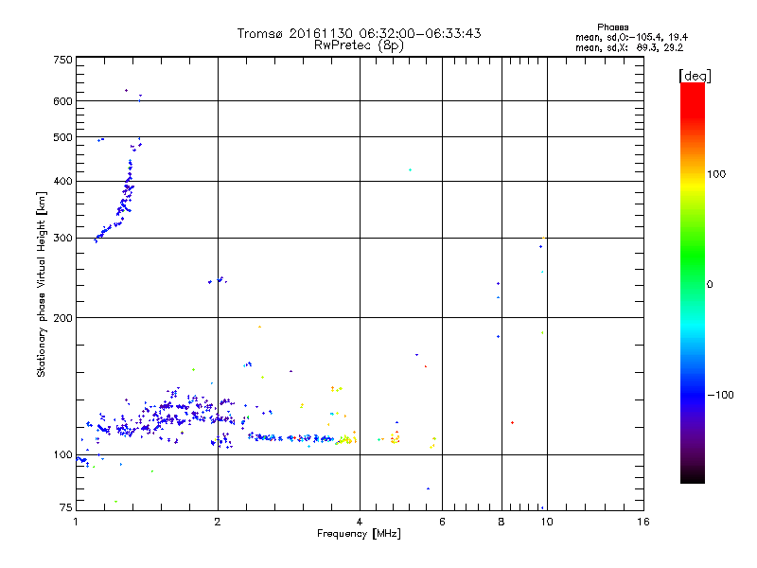
Task: Click the x-axis tick label '8'
Action: click(x=502, y=522)
